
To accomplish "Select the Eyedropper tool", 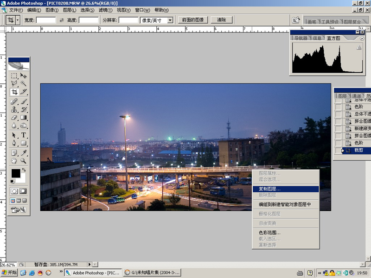I will 23,153.
